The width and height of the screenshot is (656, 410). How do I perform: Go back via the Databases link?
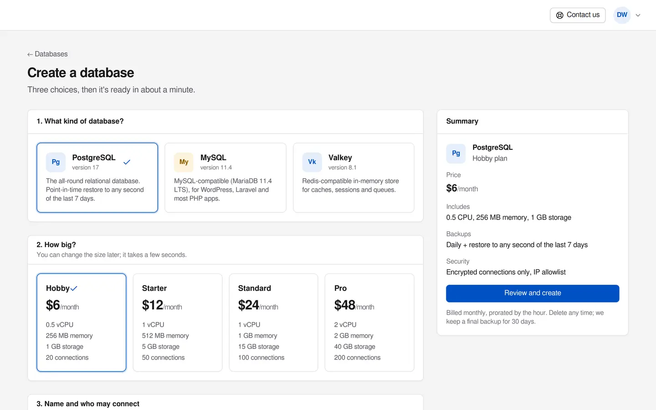(x=47, y=54)
